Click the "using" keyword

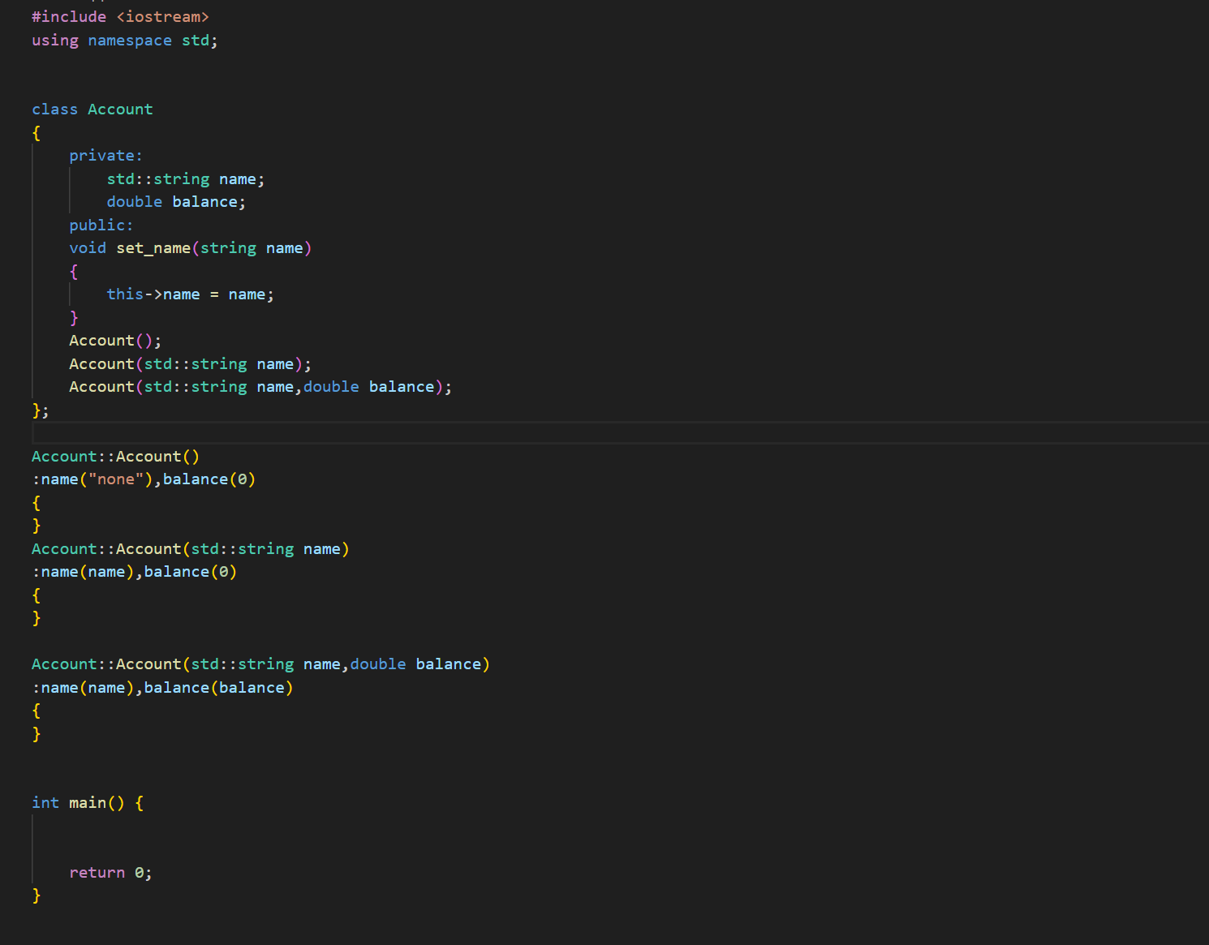click(x=55, y=41)
